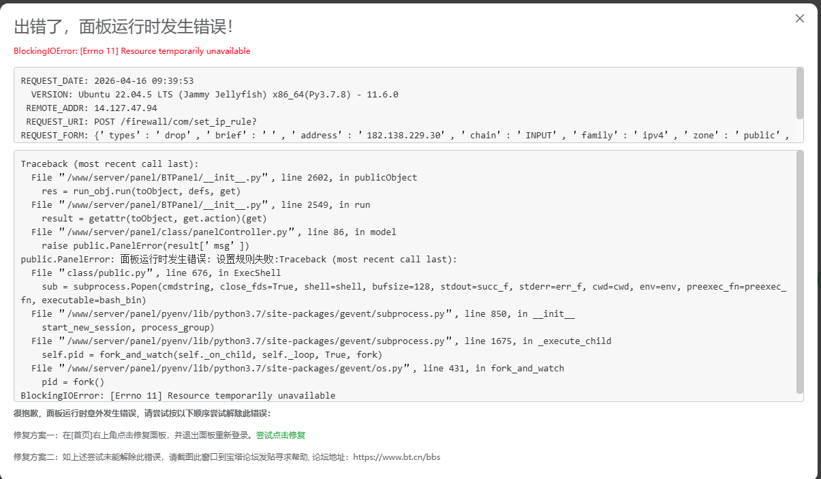Click the green "尝试点击修复" repair link

tap(281, 435)
